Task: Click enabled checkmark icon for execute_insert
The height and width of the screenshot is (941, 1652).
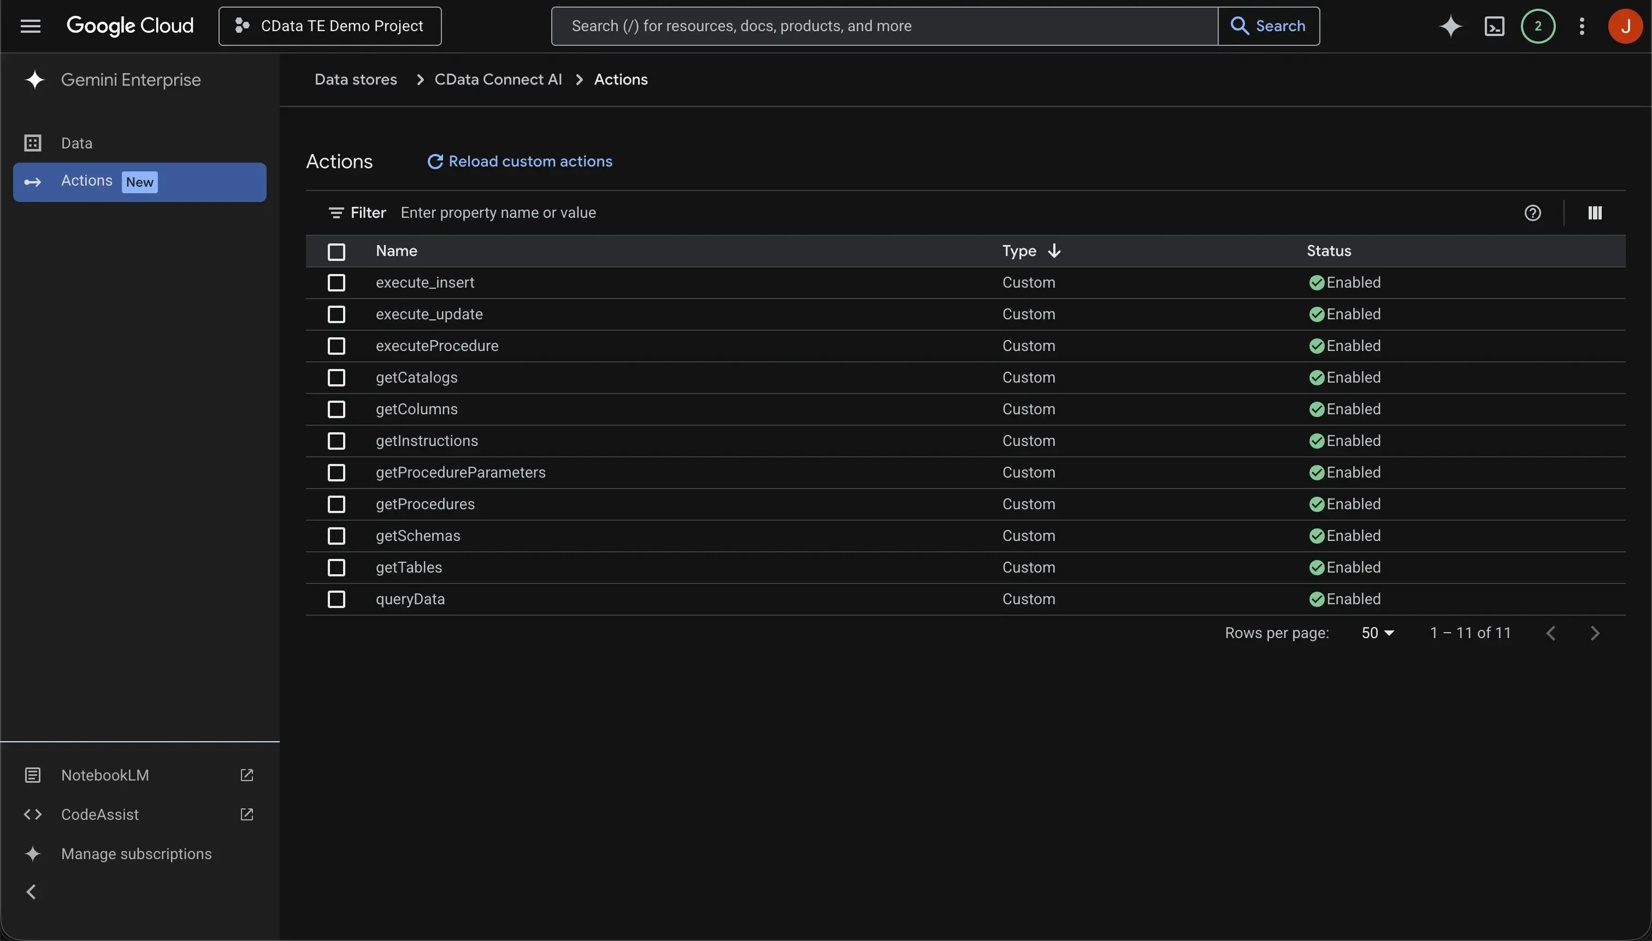Action: 1316,282
